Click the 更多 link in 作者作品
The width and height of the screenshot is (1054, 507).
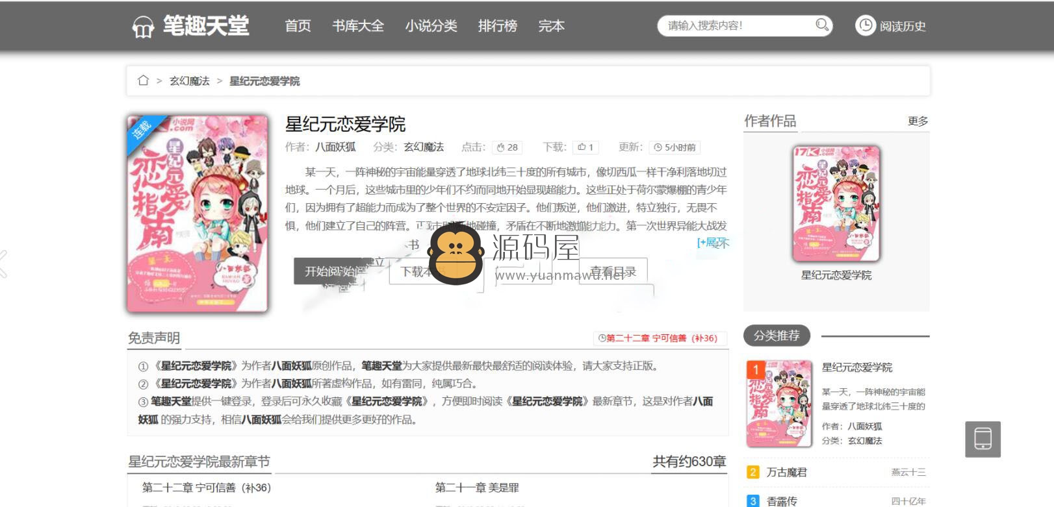[918, 121]
